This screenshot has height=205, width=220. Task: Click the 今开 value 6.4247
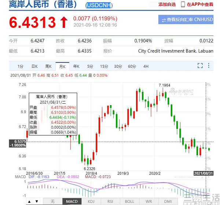coord(37,41)
